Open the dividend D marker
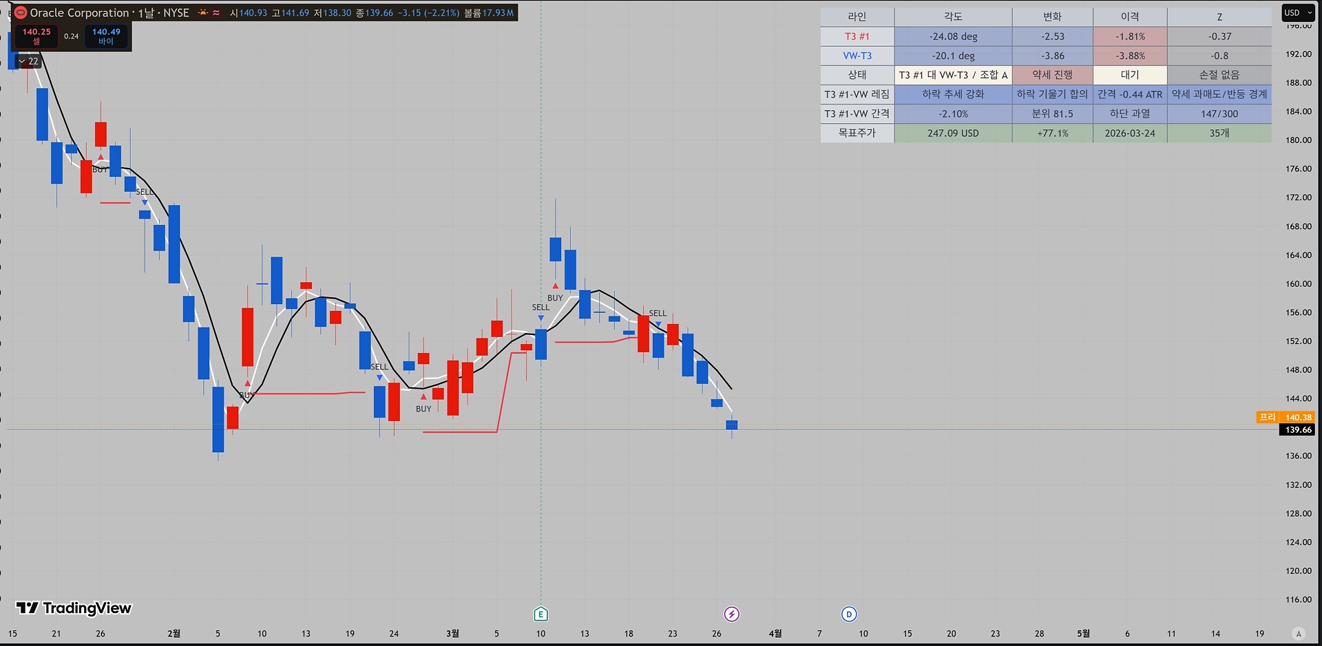 pos(849,614)
